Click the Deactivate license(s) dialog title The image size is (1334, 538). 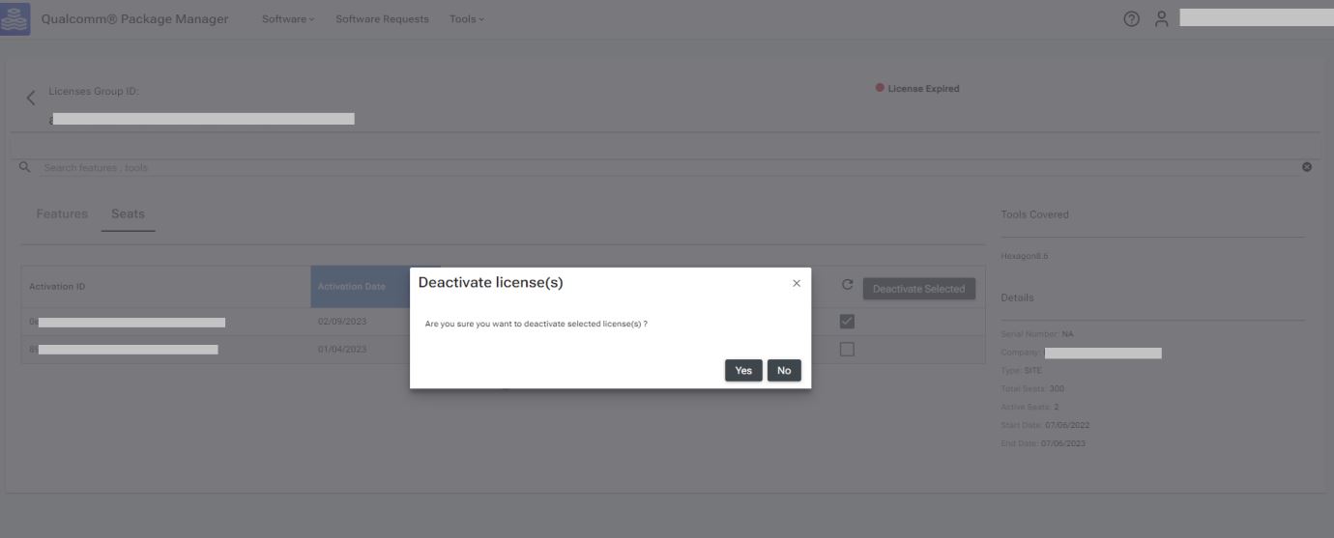[x=490, y=283]
